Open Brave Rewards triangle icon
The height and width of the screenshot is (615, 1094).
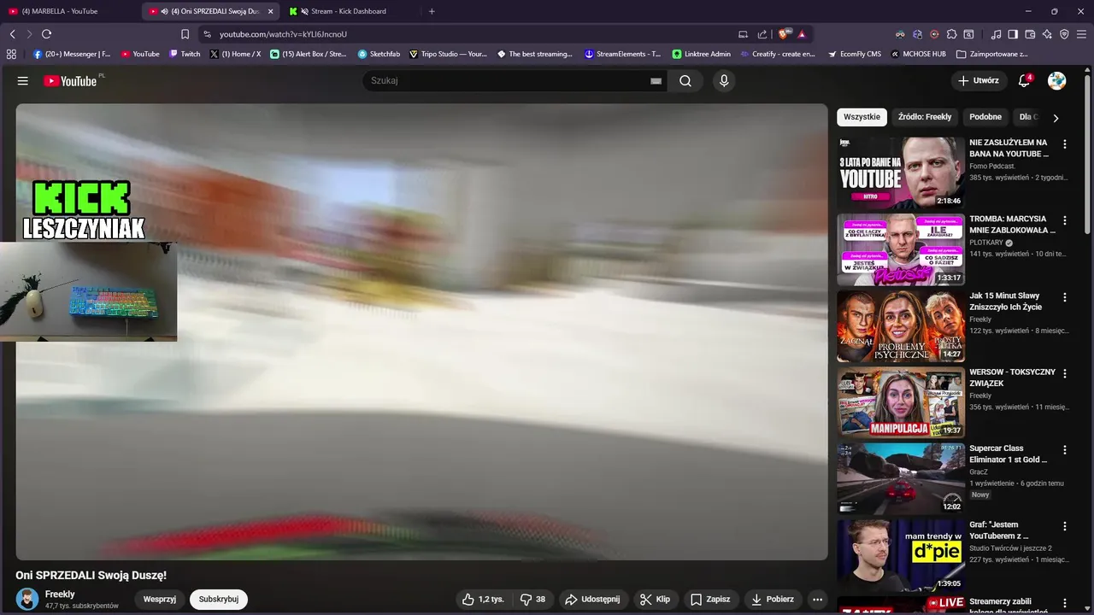[x=802, y=34]
